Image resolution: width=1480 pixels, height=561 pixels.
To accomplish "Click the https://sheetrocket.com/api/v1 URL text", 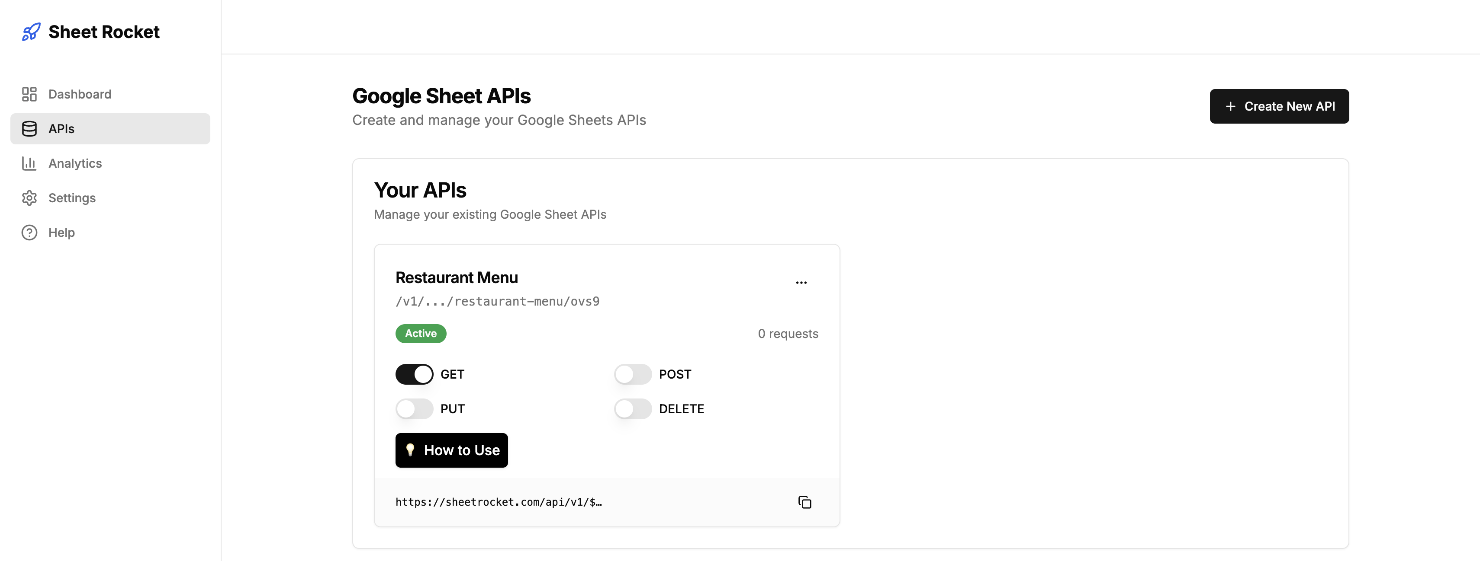I will click(499, 502).
